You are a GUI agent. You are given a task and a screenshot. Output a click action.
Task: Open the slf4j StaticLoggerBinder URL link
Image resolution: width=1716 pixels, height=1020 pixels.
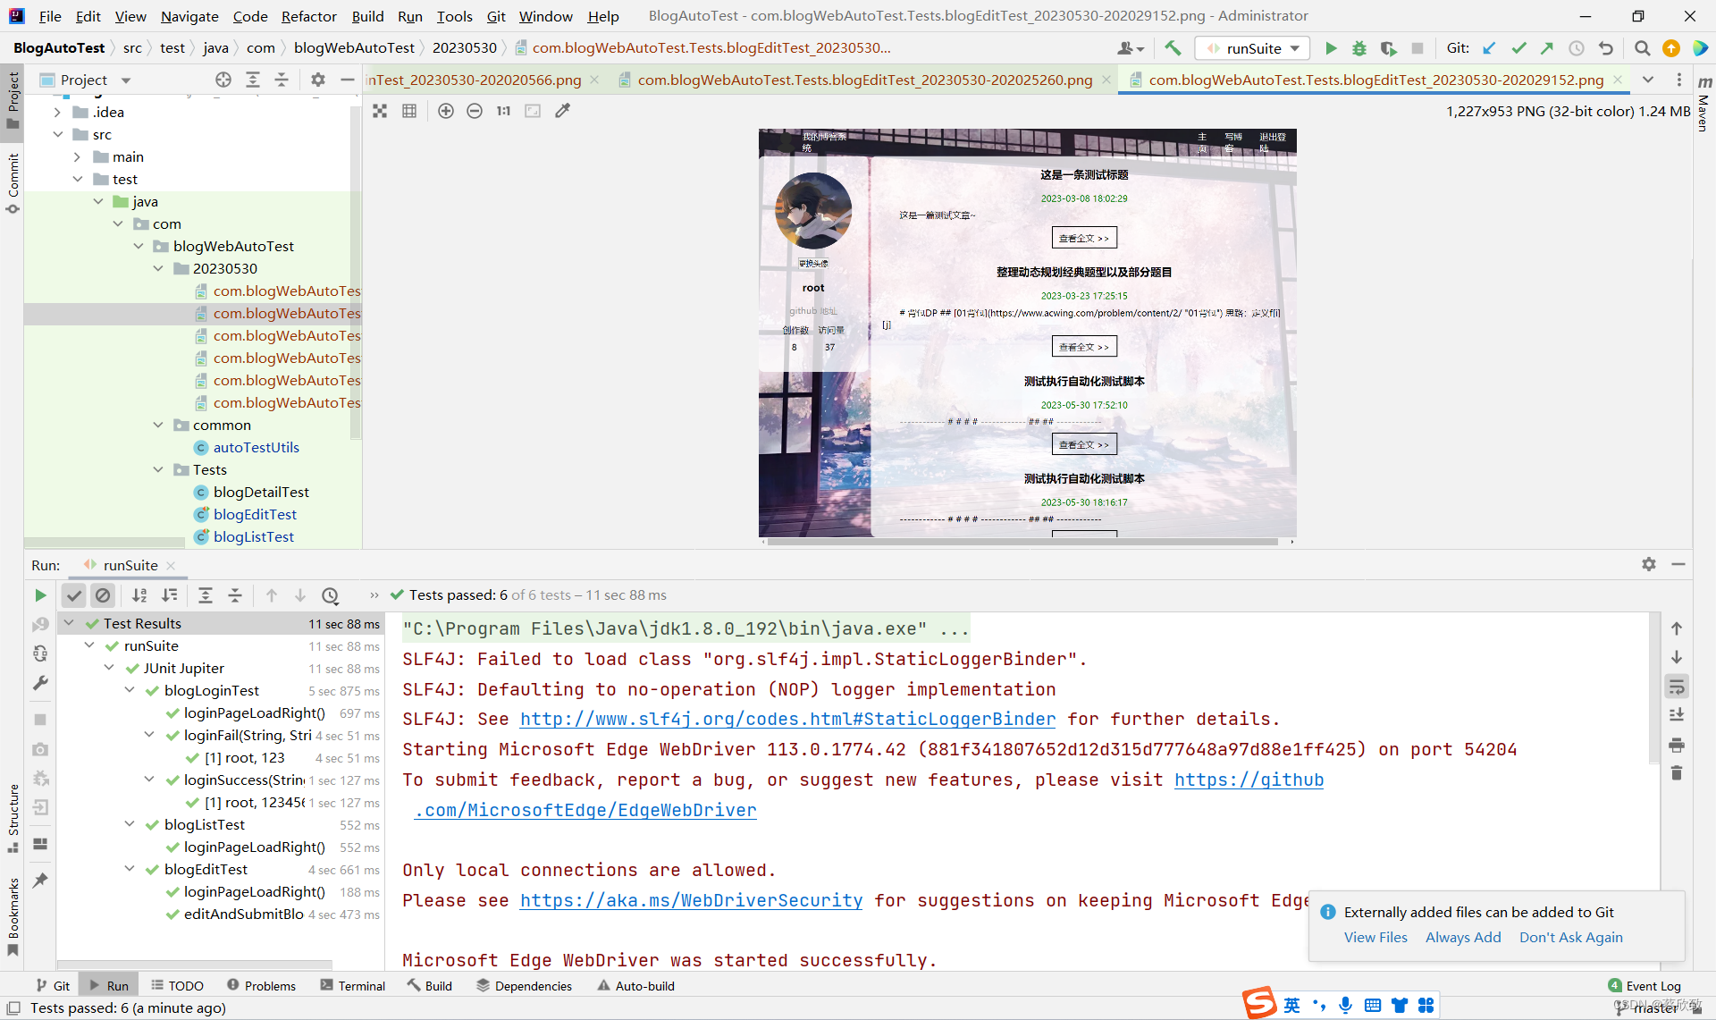pos(787,719)
